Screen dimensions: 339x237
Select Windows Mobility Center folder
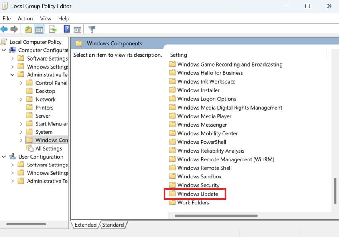207,133
